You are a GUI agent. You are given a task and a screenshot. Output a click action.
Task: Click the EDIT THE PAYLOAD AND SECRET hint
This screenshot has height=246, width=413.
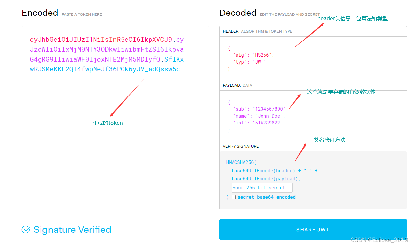[290, 14]
